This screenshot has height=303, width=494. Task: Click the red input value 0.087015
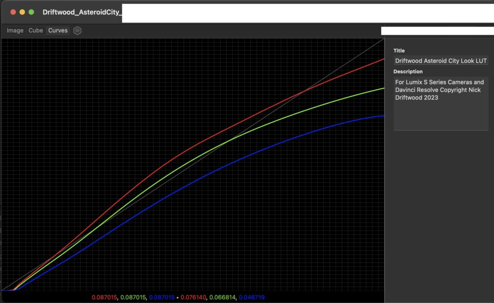click(104, 297)
